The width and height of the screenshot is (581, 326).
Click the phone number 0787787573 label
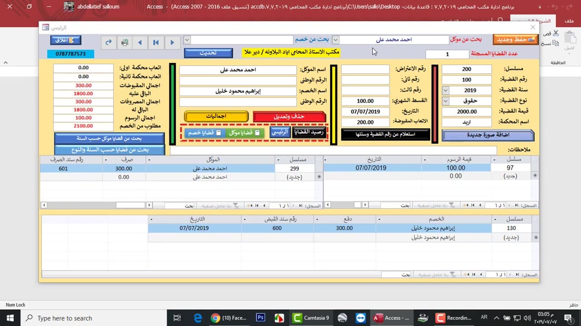pos(70,54)
